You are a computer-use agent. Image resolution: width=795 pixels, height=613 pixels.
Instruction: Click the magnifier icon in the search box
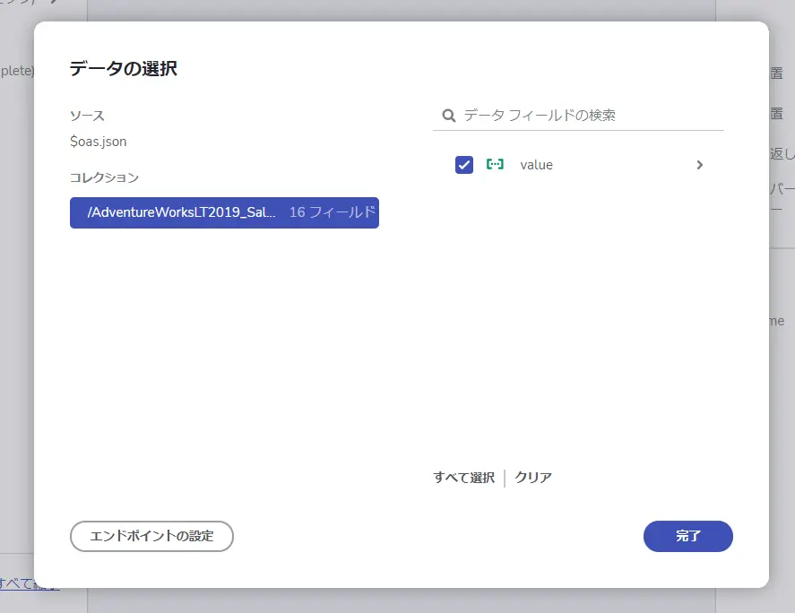(x=449, y=116)
